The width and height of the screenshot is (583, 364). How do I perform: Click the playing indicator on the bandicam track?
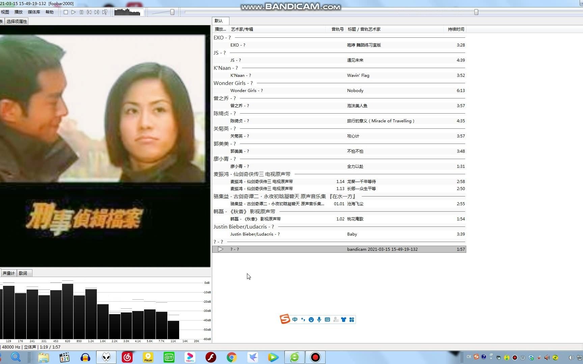[220, 249]
